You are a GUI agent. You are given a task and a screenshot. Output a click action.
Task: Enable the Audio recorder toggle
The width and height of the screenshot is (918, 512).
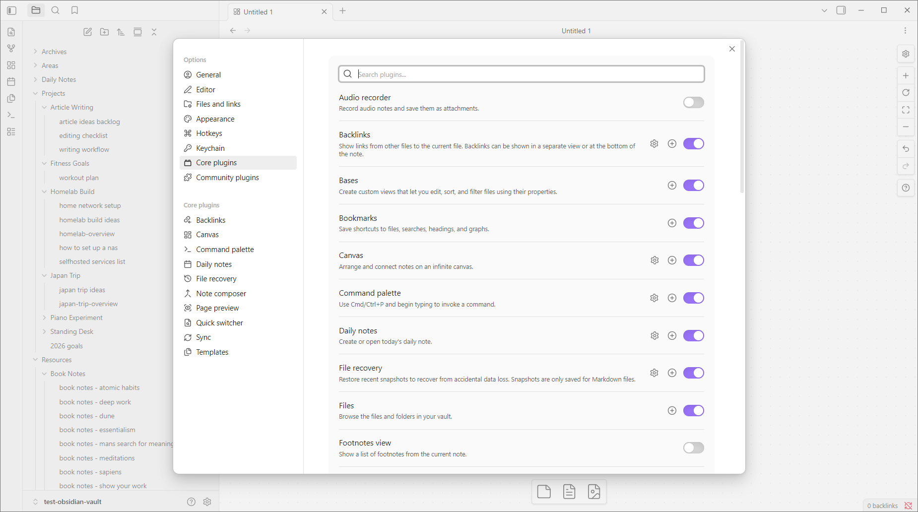tap(693, 103)
